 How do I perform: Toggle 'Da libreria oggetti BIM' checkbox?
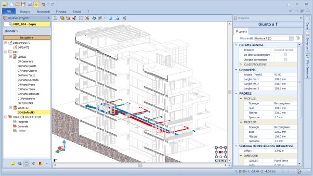point(286,55)
